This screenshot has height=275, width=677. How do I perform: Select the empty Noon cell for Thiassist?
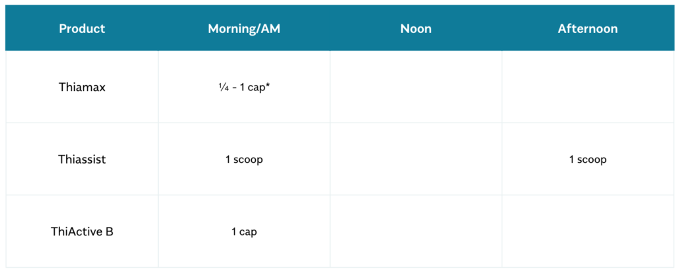pyautogui.click(x=416, y=160)
